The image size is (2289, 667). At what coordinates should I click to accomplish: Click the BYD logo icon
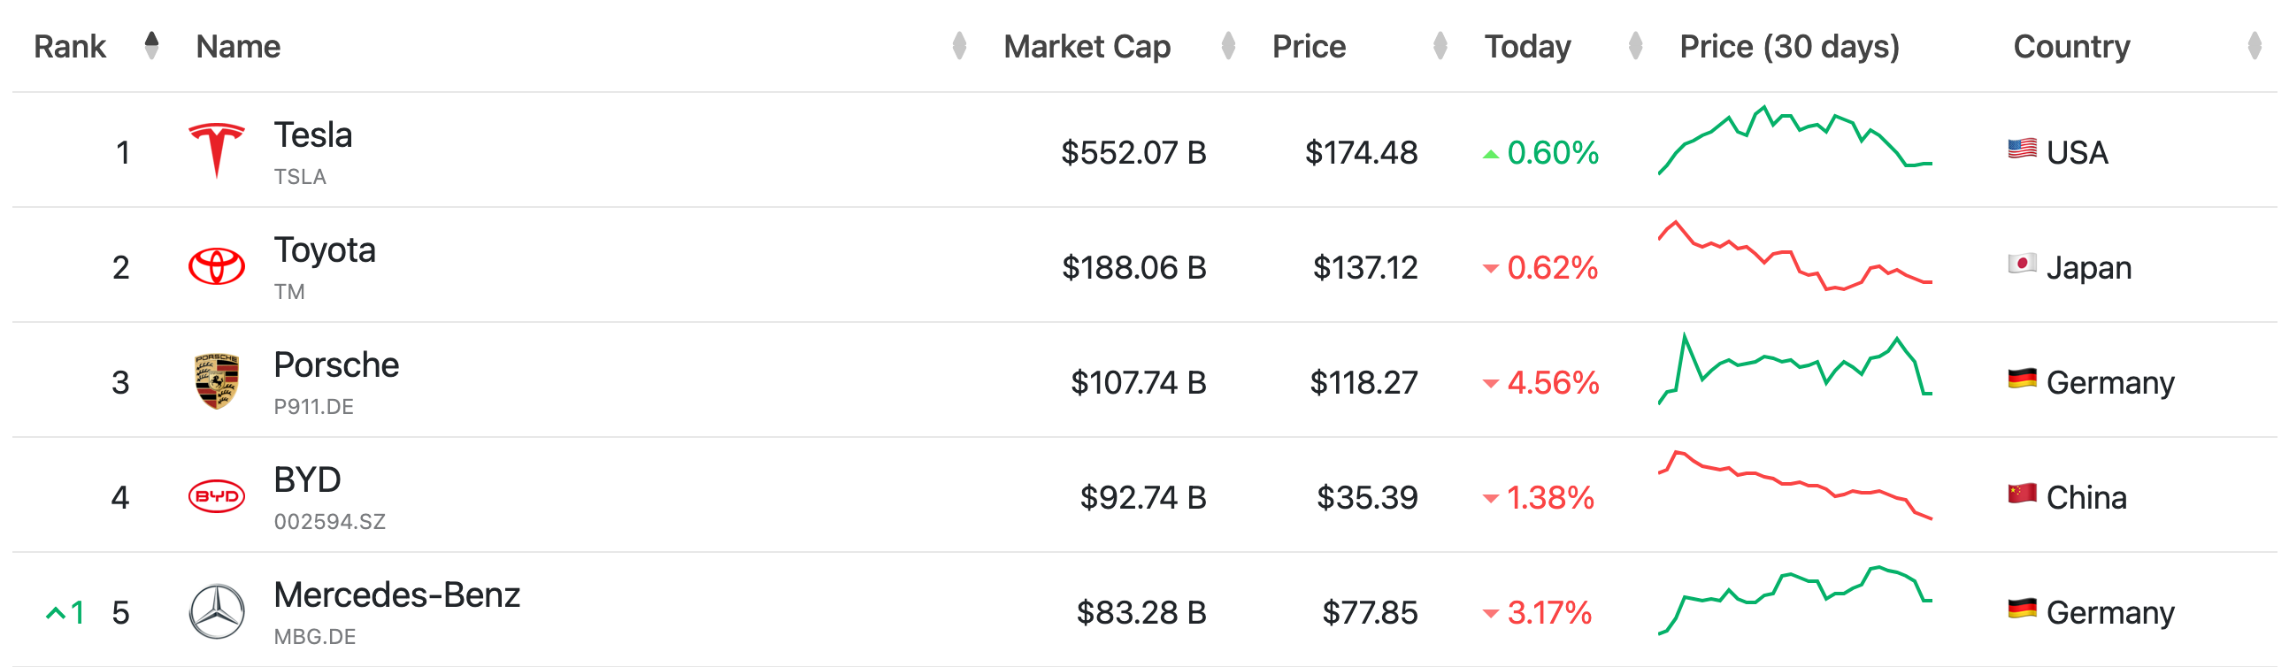[216, 495]
